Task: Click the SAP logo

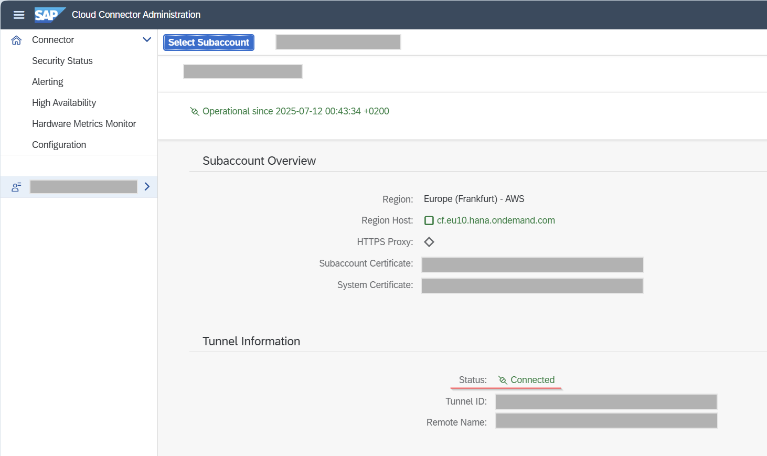Action: [x=50, y=15]
